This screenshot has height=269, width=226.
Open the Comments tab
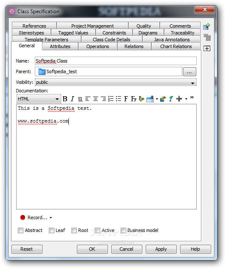(x=180, y=26)
